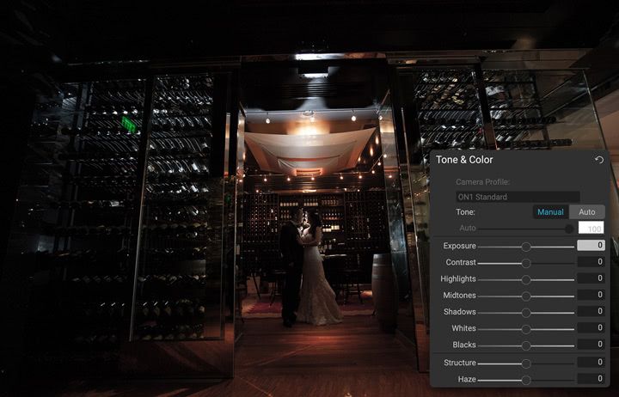Open the Camera Profile ON1 Standard dropdown
Viewport: 619px width, 397px height.
click(518, 197)
